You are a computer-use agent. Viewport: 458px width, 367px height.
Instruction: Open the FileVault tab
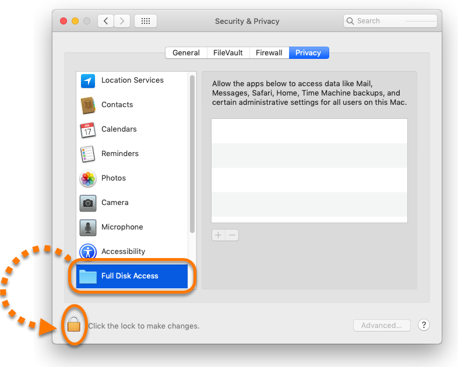228,53
